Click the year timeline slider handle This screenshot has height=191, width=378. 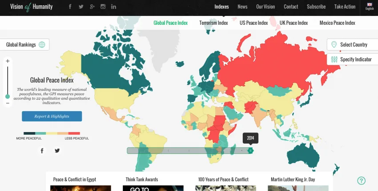point(250,151)
